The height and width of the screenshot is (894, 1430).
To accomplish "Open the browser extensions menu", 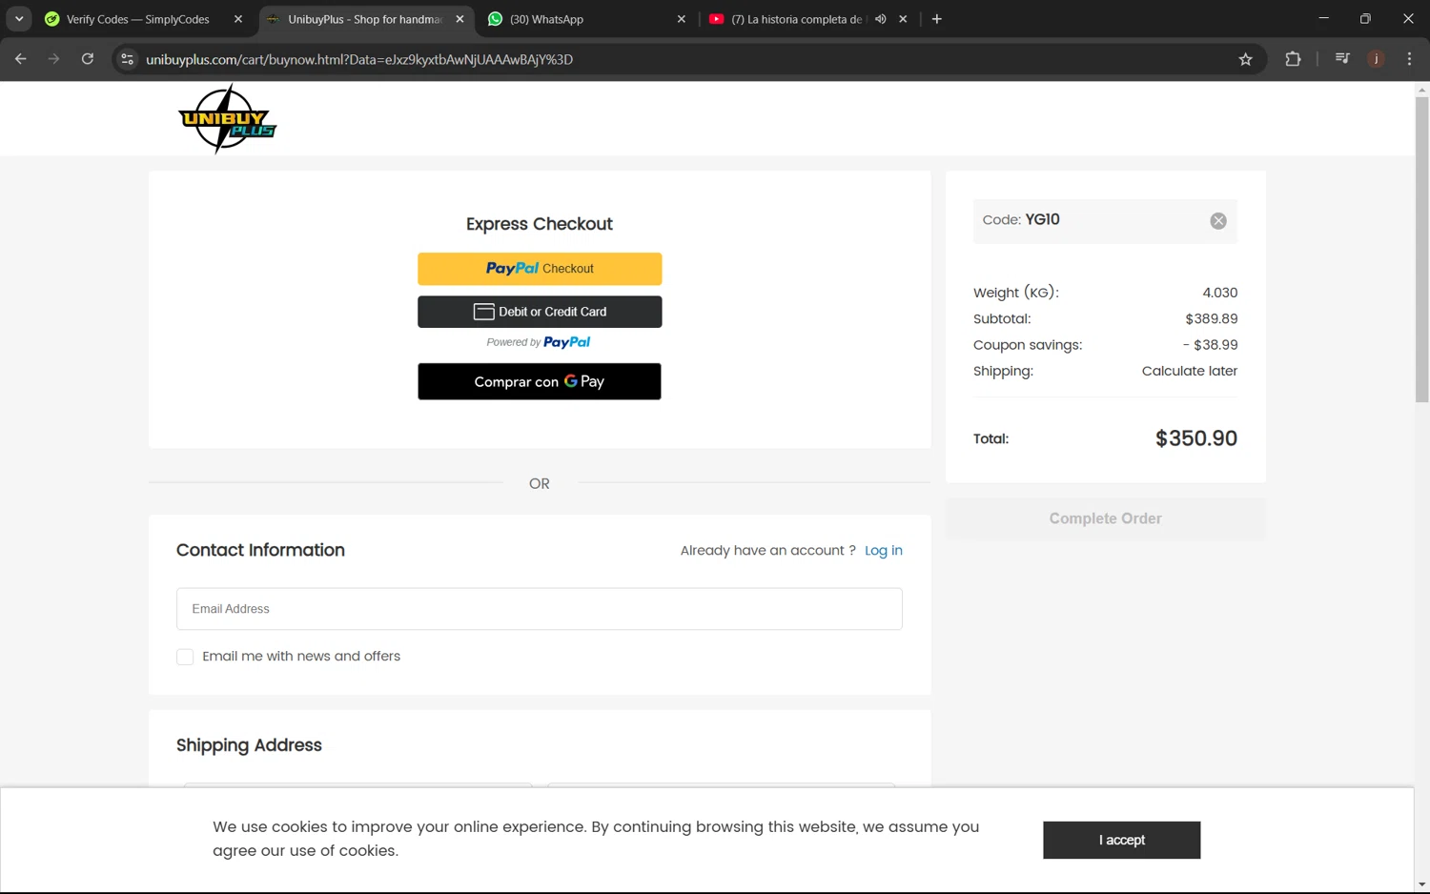I will pos(1293,59).
